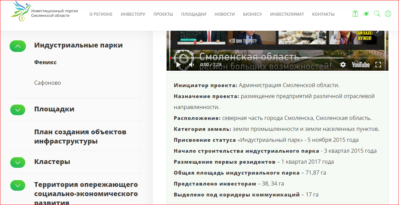399x205 pixels.
Task: Open the НОВОСТИ menu item
Action: pyautogui.click(x=225, y=14)
